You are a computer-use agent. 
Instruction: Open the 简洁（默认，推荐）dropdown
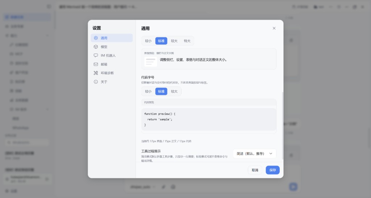[x=255, y=153]
